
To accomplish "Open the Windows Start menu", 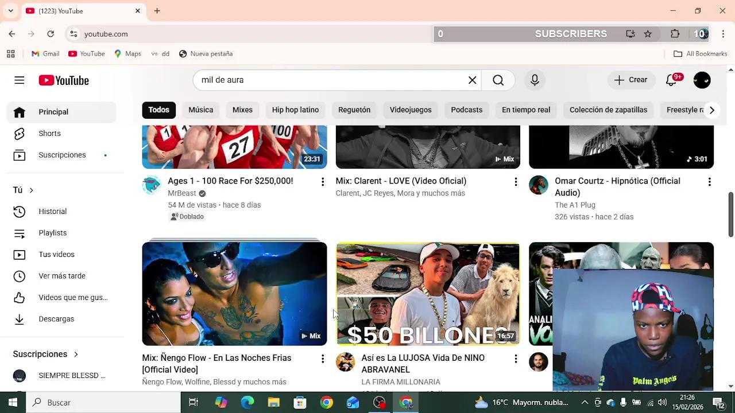I will pyautogui.click(x=13, y=403).
